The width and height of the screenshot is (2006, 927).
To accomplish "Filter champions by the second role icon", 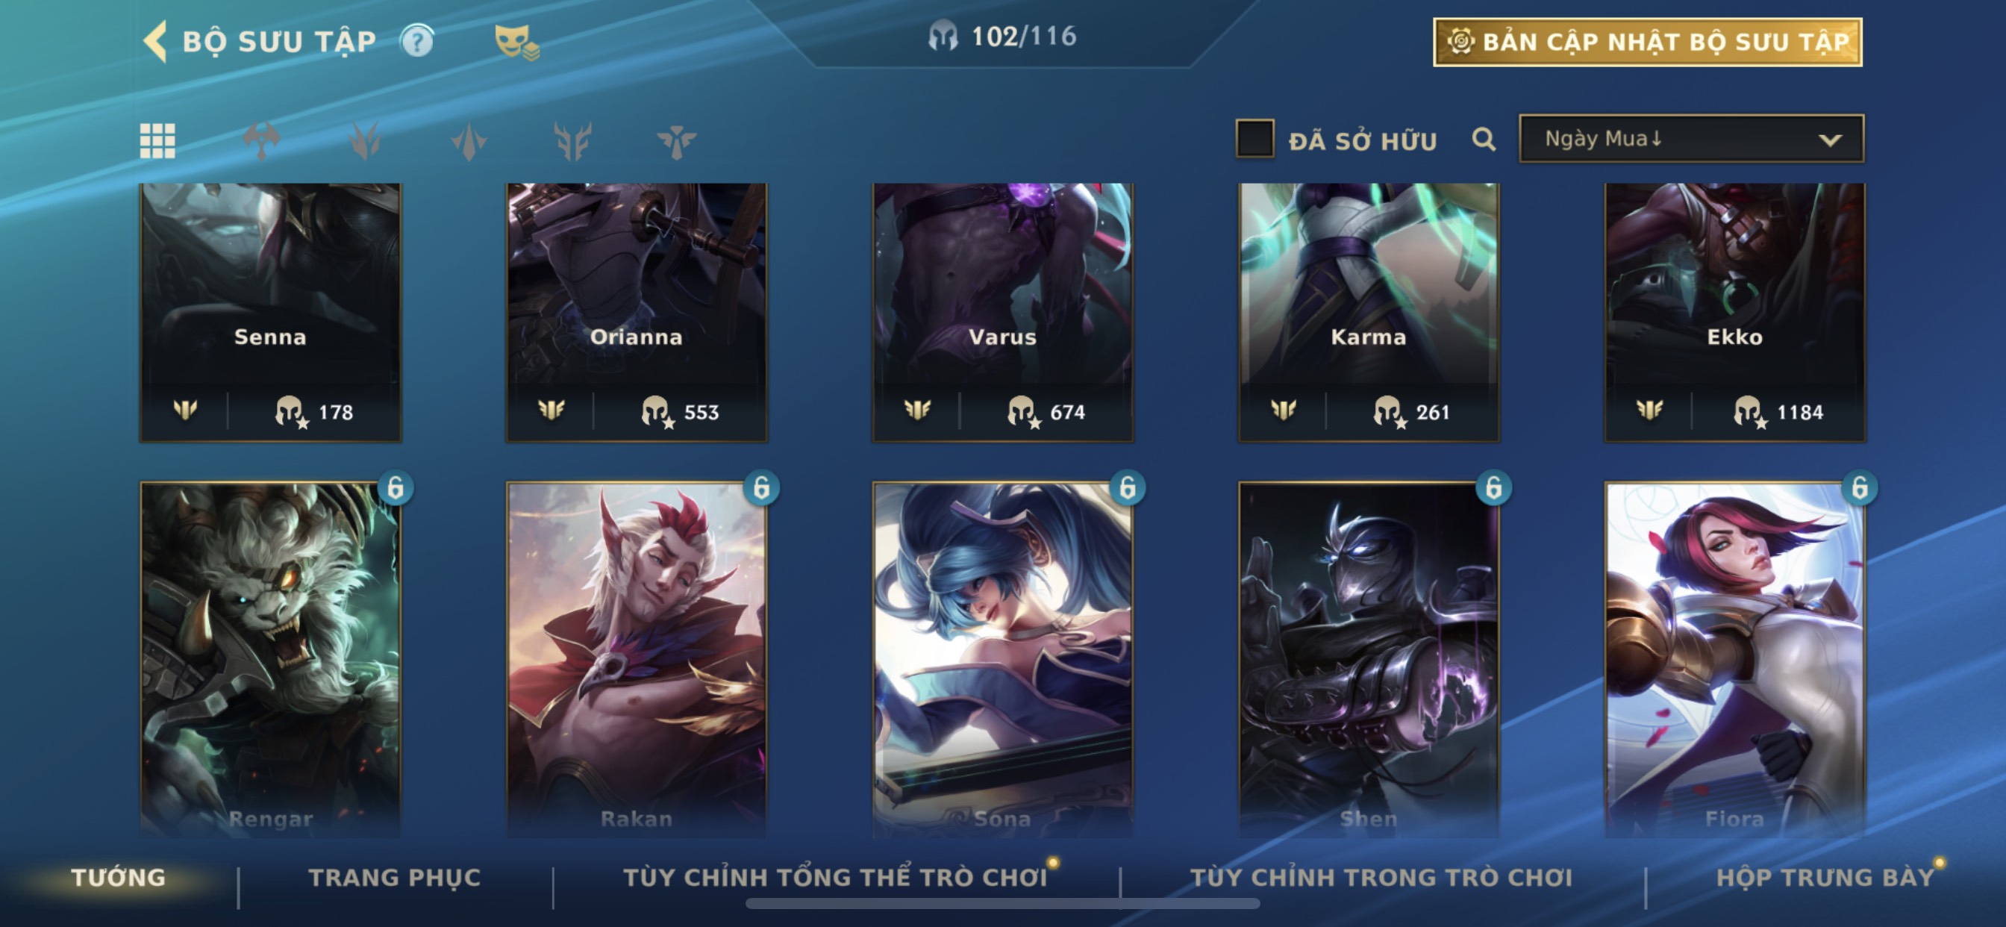I will [365, 141].
